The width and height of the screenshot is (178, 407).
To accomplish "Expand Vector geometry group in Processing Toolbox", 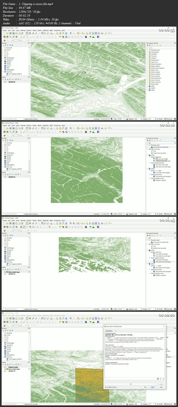I will pos(147,78).
